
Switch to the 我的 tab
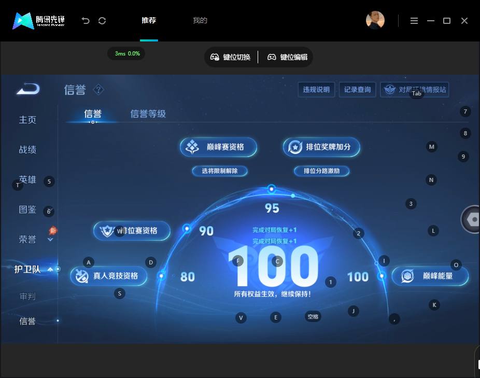point(200,20)
